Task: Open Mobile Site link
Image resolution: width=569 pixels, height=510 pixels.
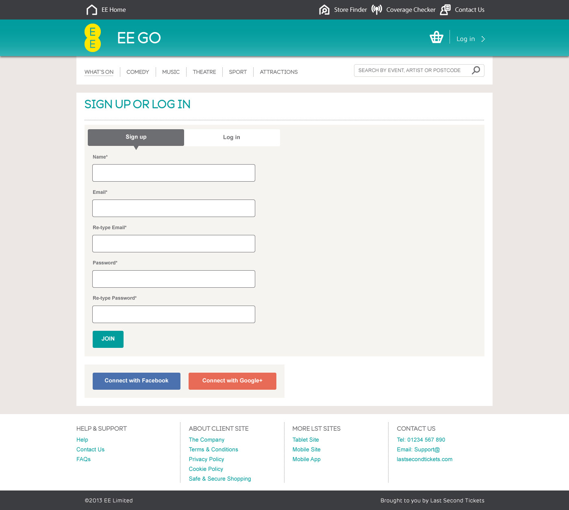Action: pos(306,449)
